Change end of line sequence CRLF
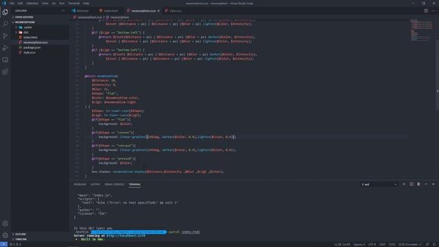Screen dimensions: 439x247 (382, 244)
